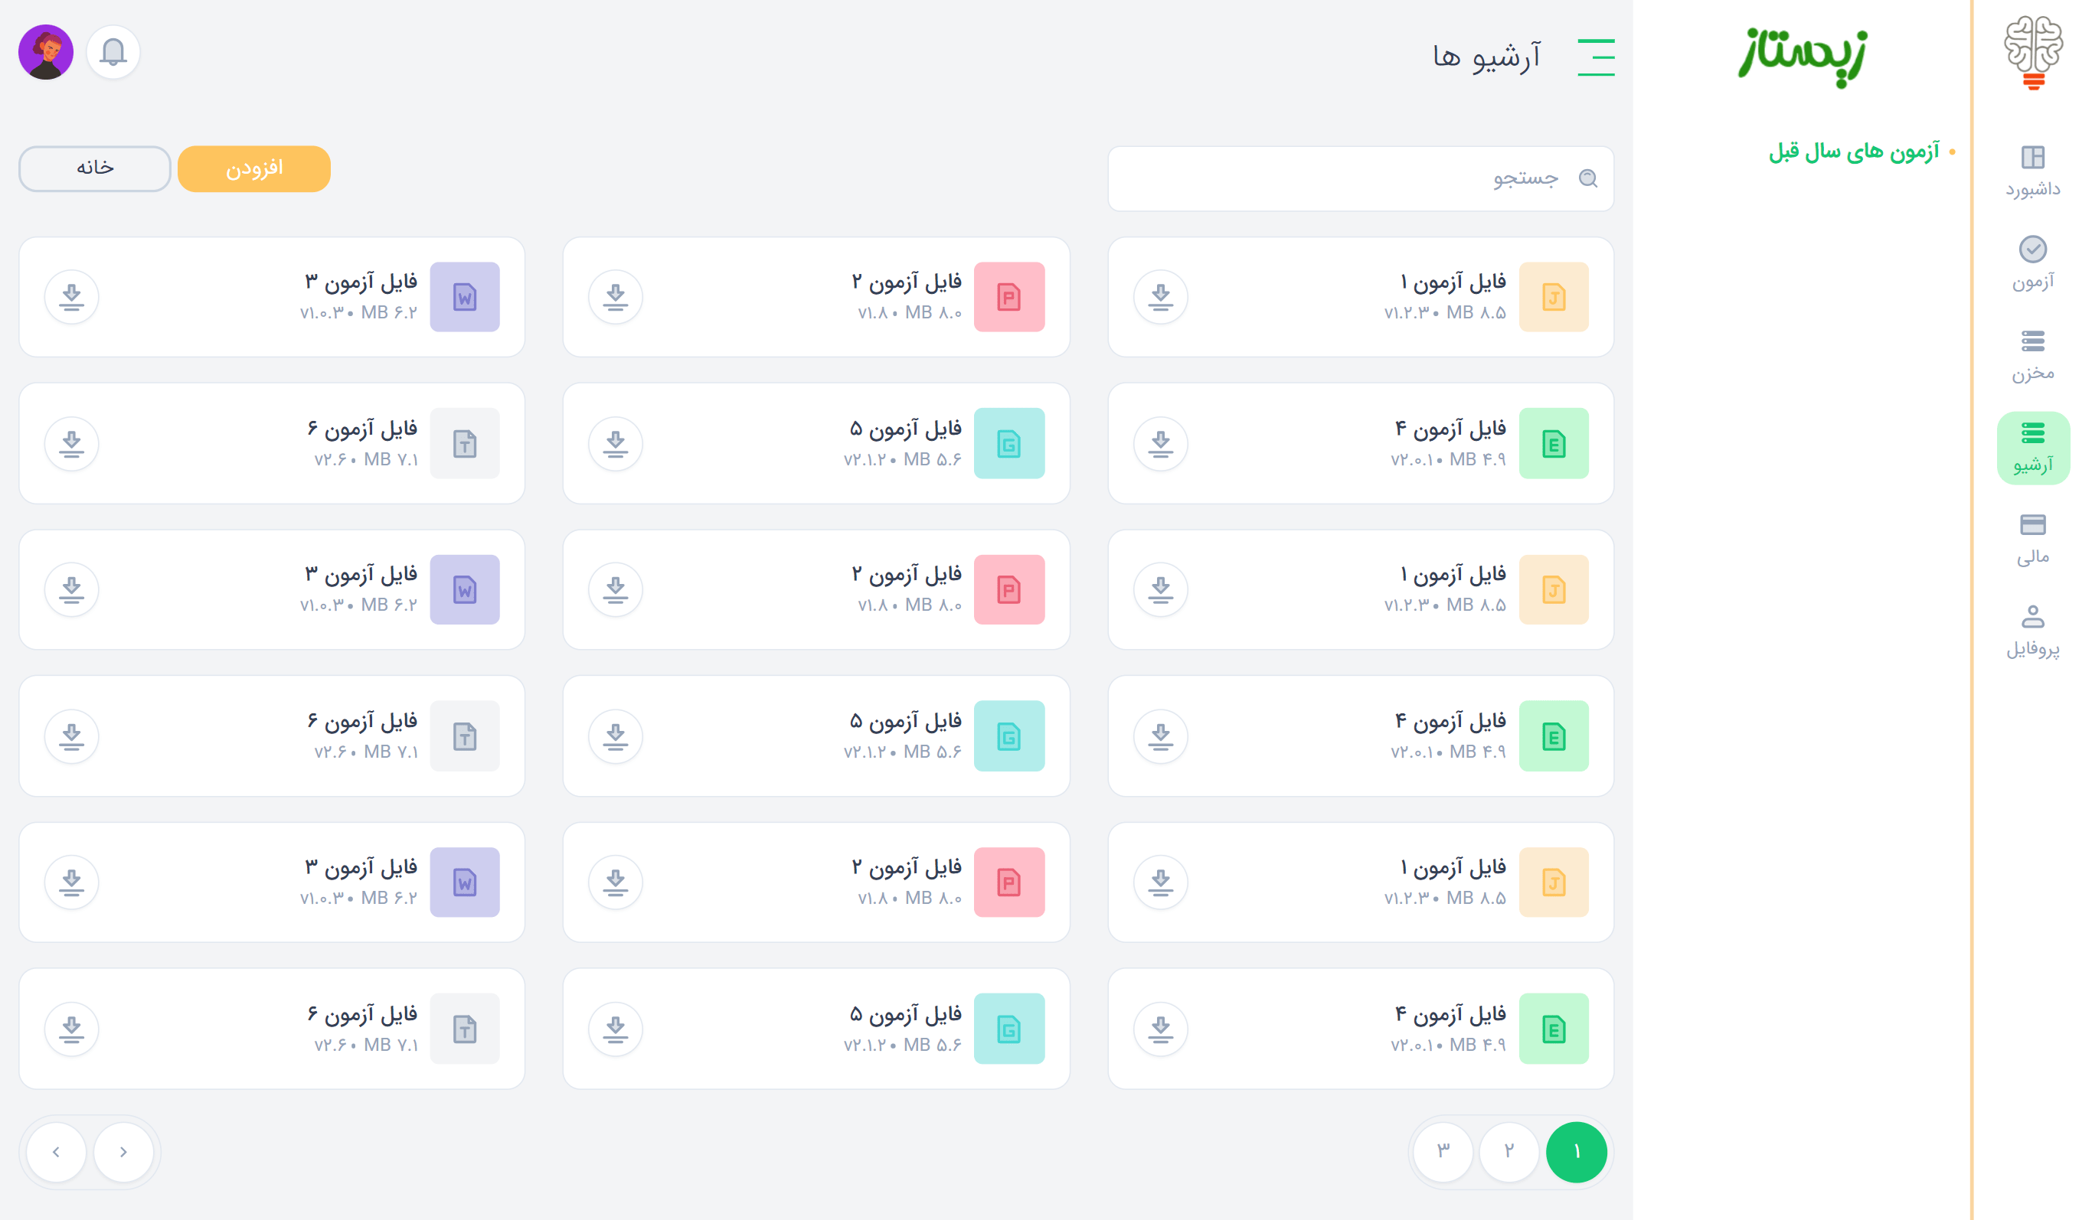Toggle the hamburger sidebar menu icon
2092x1220 pixels.
coord(1596,57)
